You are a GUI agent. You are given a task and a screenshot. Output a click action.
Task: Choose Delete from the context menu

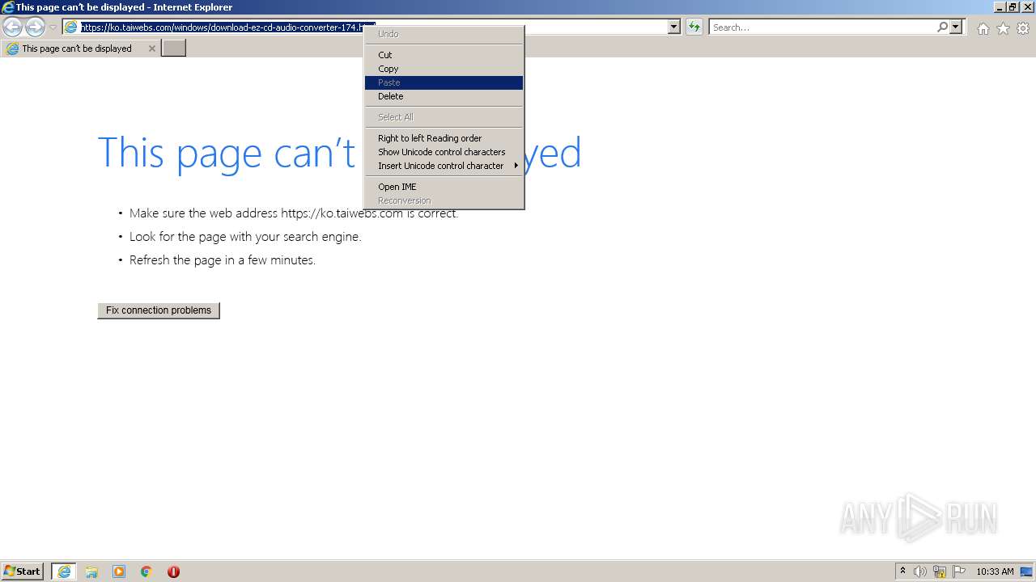[x=444, y=96]
